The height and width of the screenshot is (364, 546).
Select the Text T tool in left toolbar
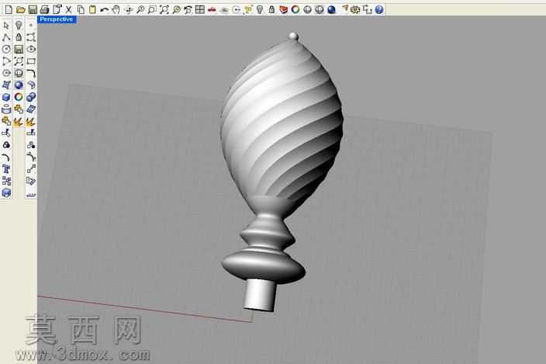coord(6,169)
